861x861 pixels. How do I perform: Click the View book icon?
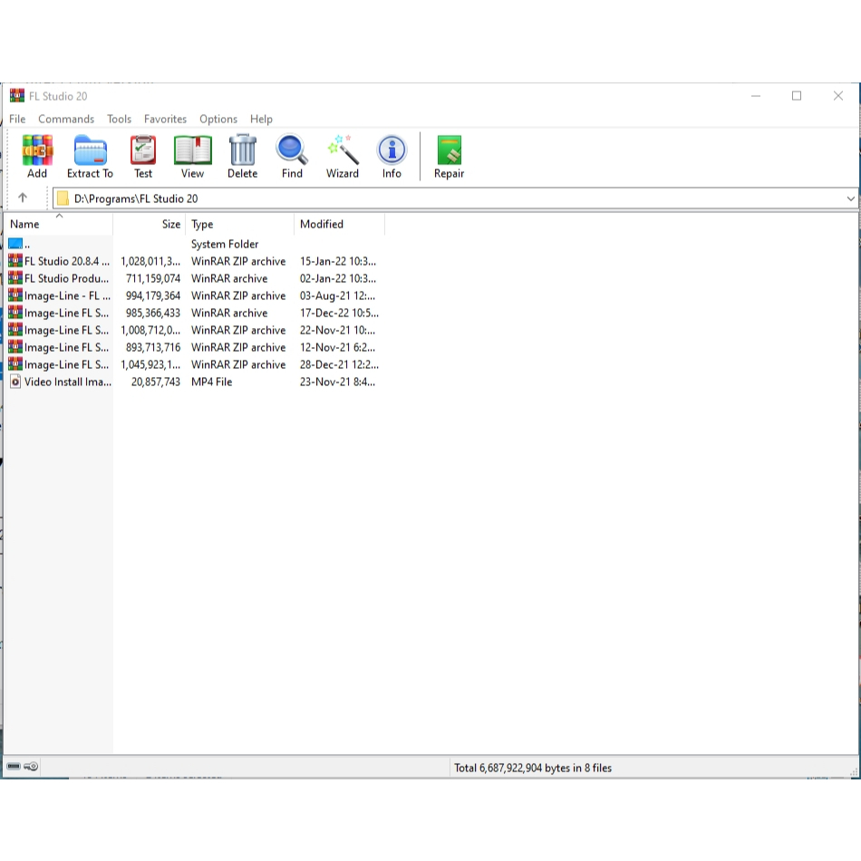(193, 150)
